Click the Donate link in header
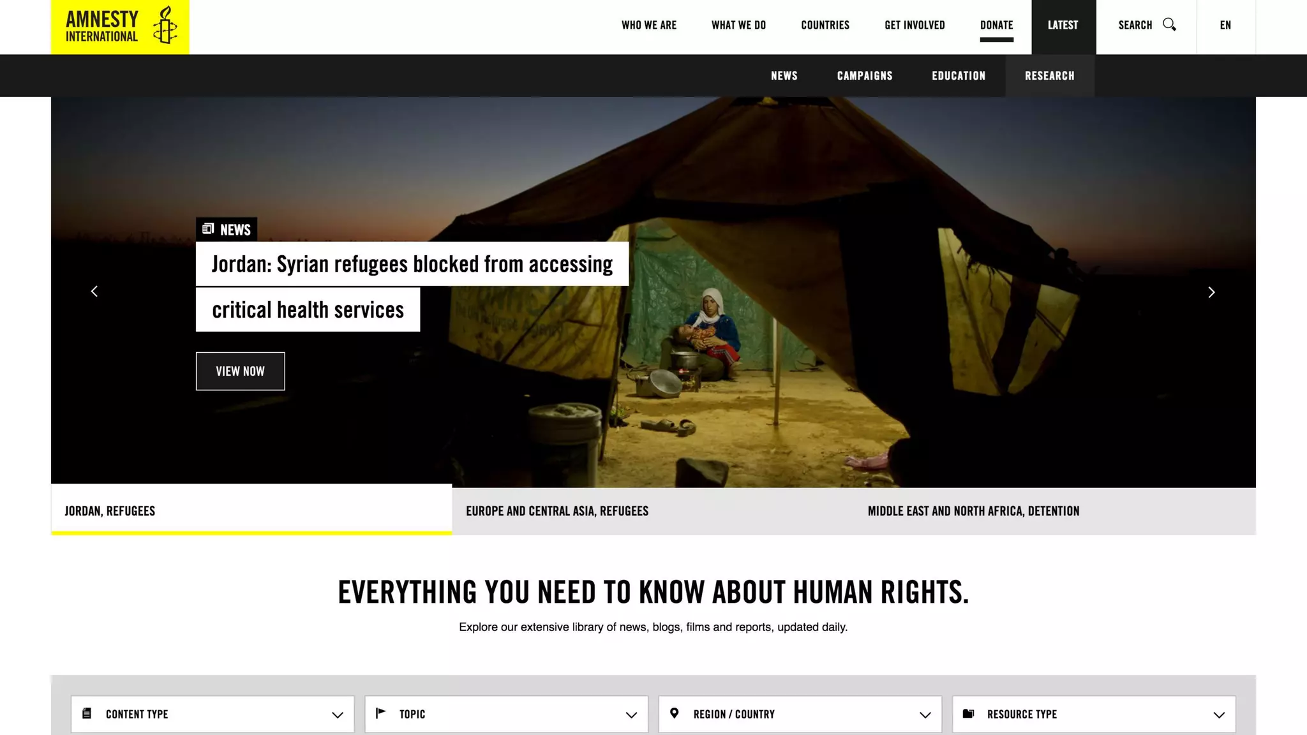Image resolution: width=1307 pixels, height=735 pixels. pos(997,26)
